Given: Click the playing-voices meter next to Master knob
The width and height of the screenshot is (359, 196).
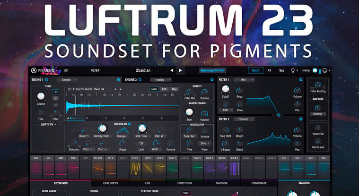Looking at the screenshot, I should (x=320, y=71).
